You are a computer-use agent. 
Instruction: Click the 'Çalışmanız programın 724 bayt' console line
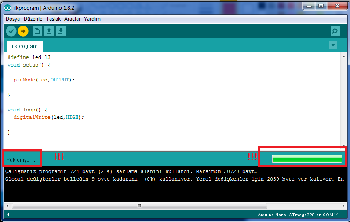coord(131,172)
